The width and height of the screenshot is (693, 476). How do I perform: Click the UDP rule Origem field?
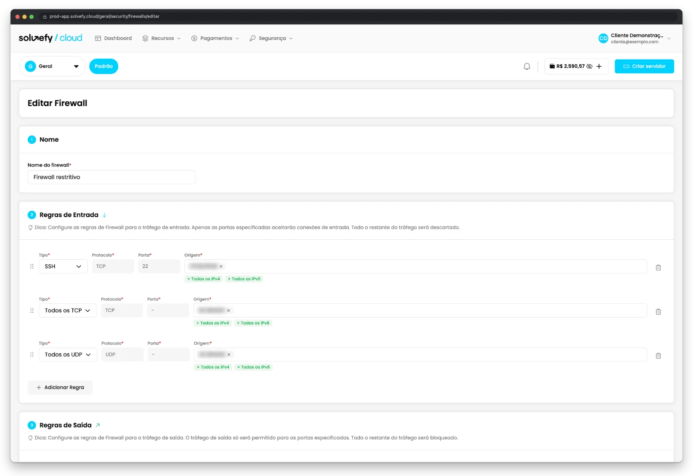coord(420,354)
